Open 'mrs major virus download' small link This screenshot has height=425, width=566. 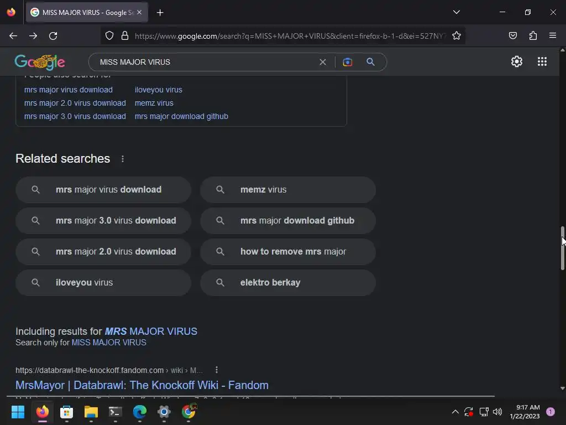pyautogui.click(x=68, y=90)
